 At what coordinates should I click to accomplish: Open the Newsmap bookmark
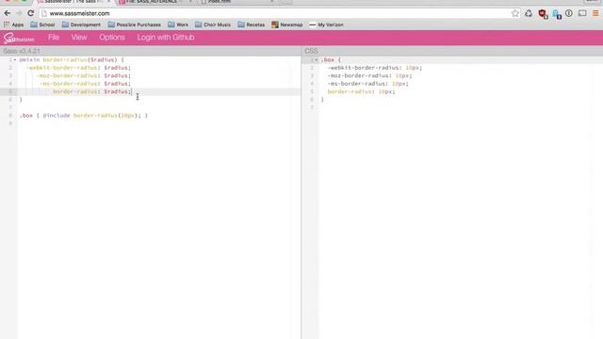pyautogui.click(x=286, y=24)
